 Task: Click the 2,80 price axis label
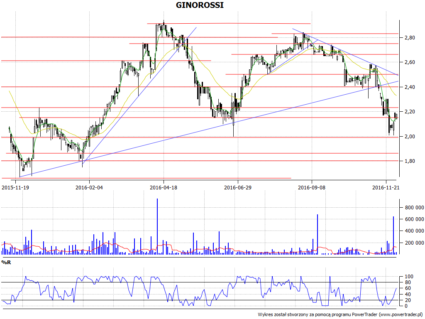coord(410,38)
